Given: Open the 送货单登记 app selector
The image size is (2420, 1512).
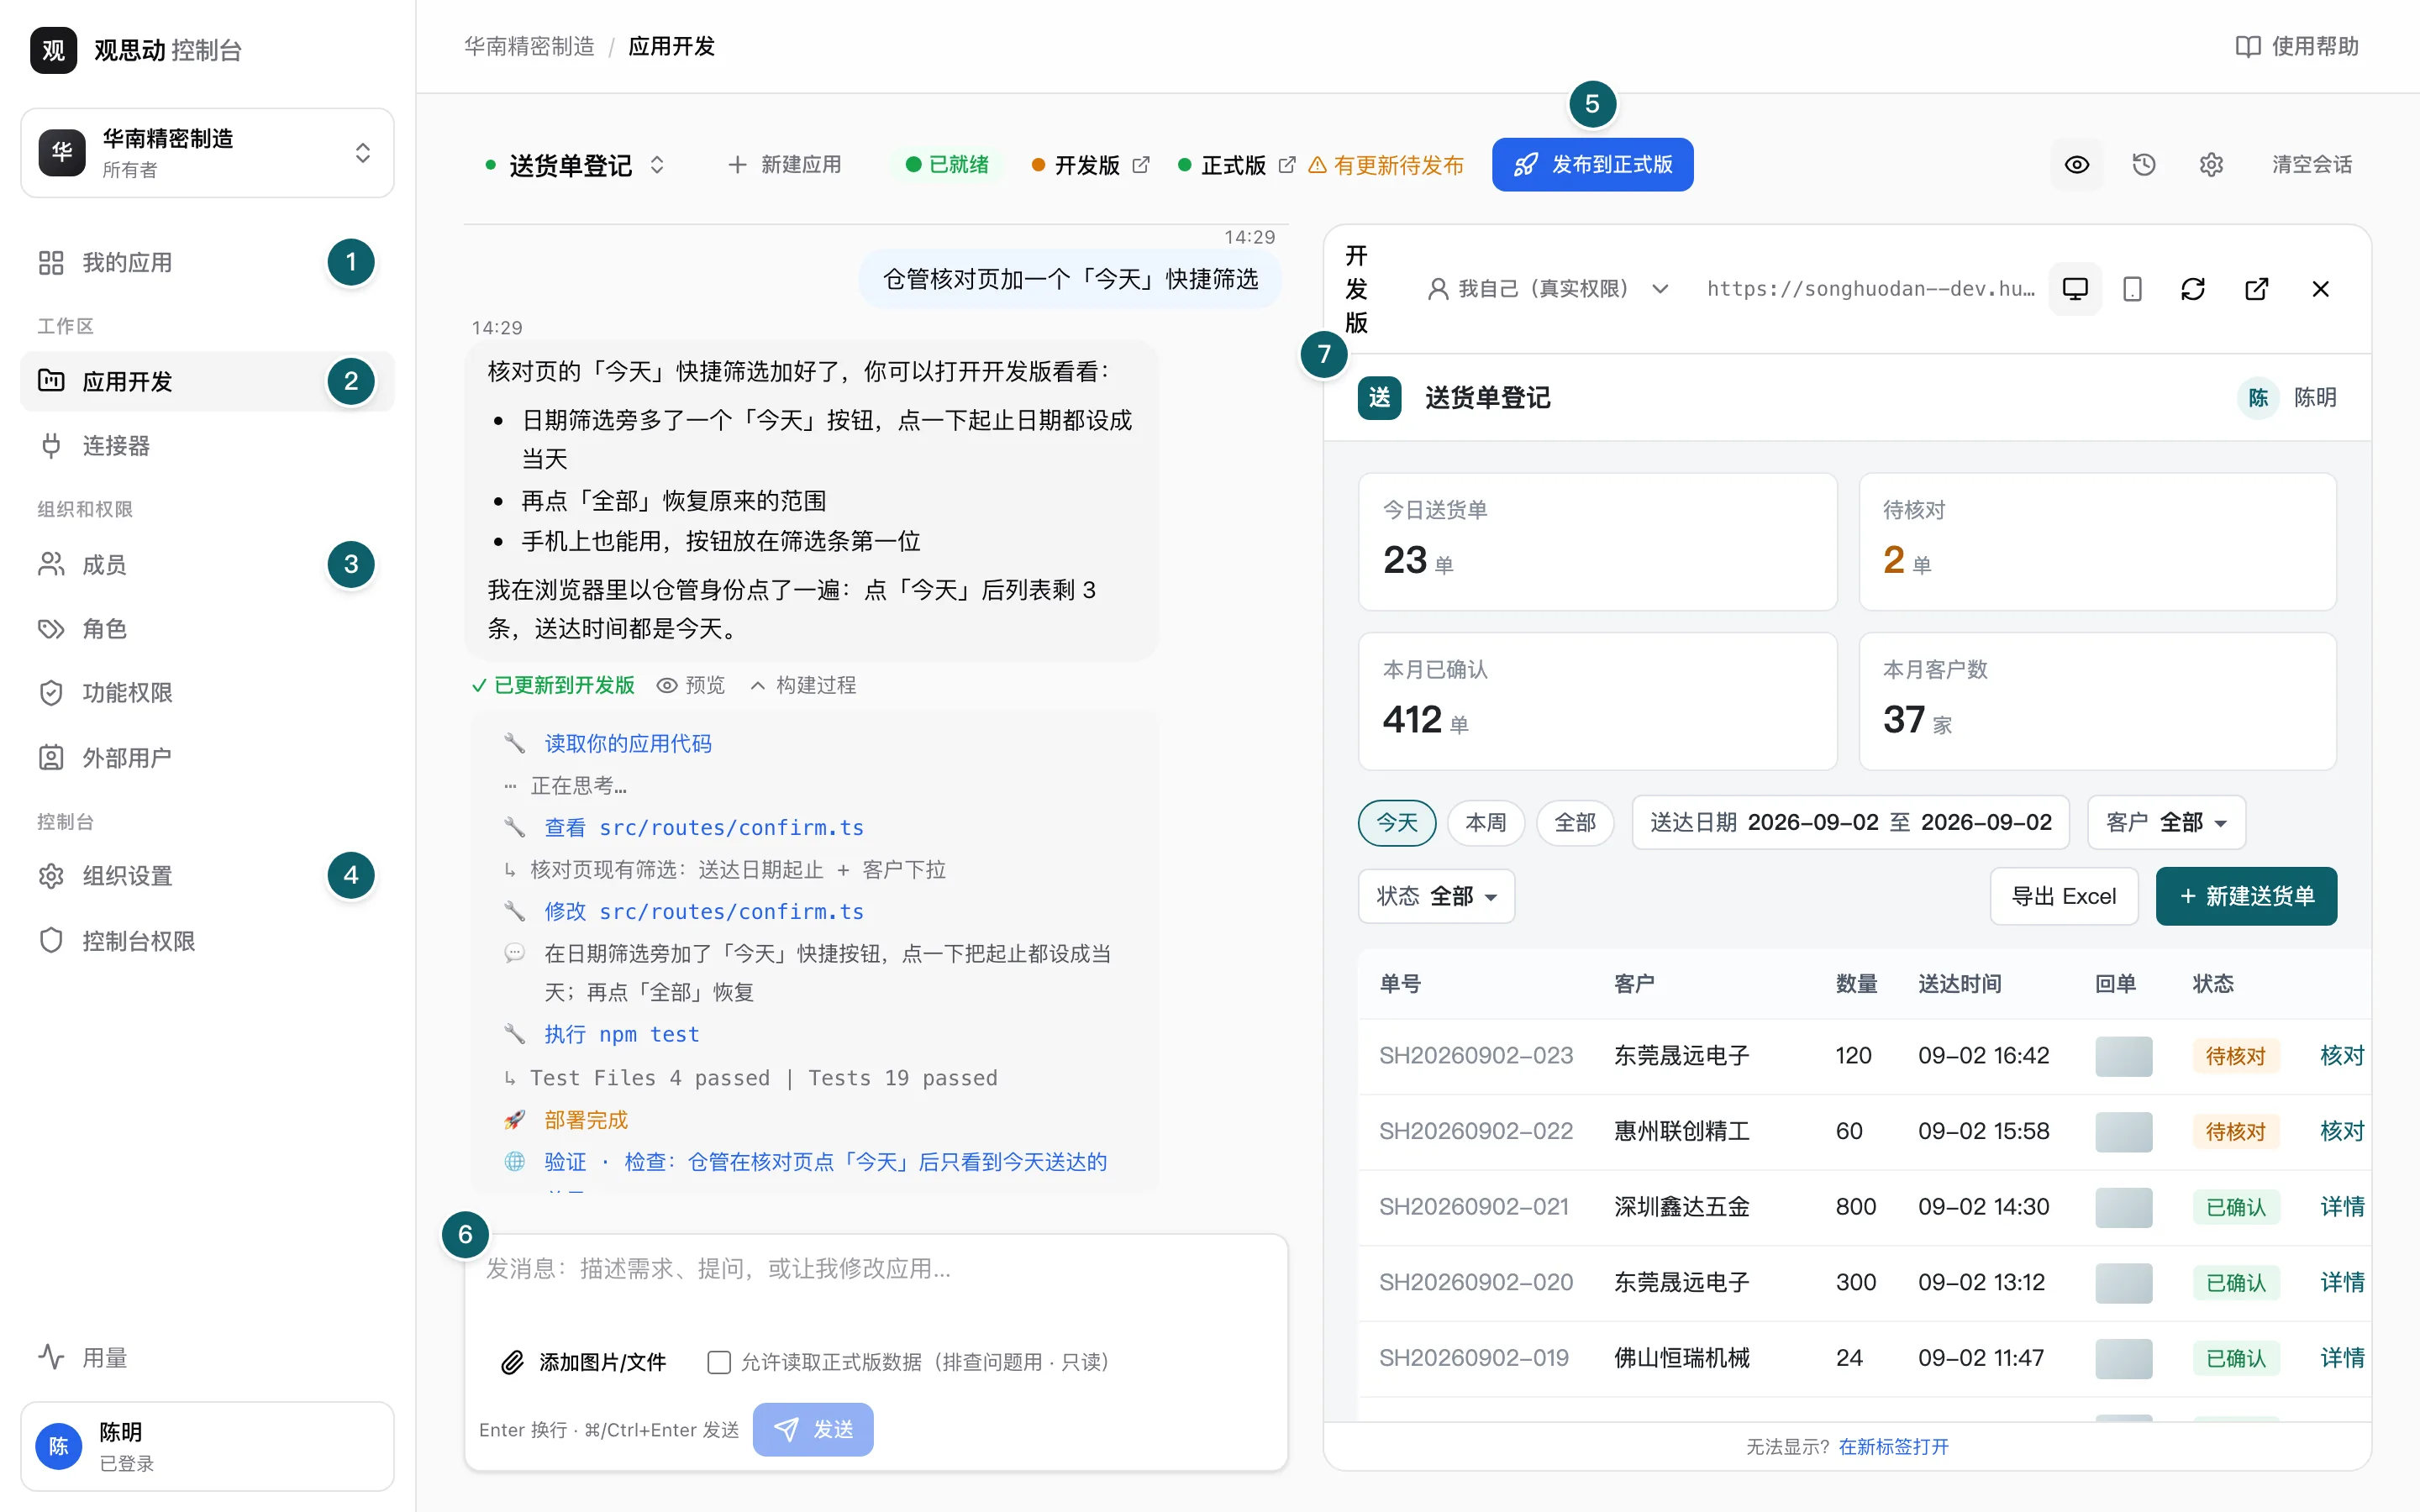Looking at the screenshot, I should [575, 165].
